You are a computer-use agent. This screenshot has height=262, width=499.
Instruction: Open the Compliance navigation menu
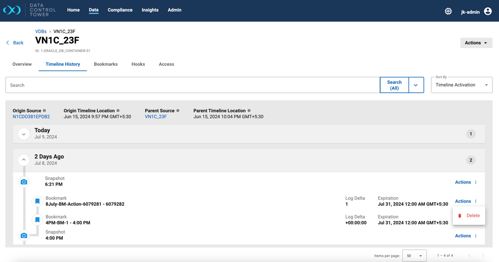[120, 10]
